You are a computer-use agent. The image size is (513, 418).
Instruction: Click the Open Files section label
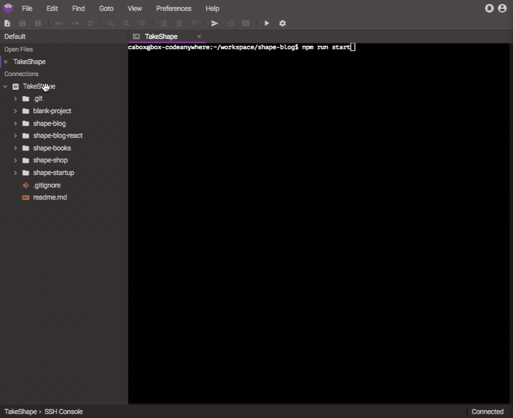(19, 49)
